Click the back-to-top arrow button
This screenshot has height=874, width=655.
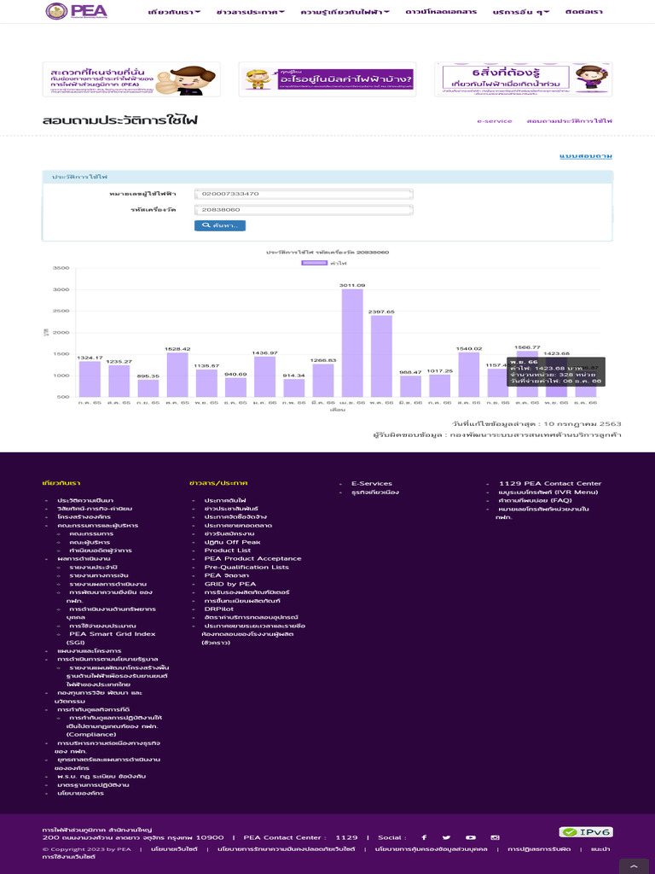pos(634,866)
